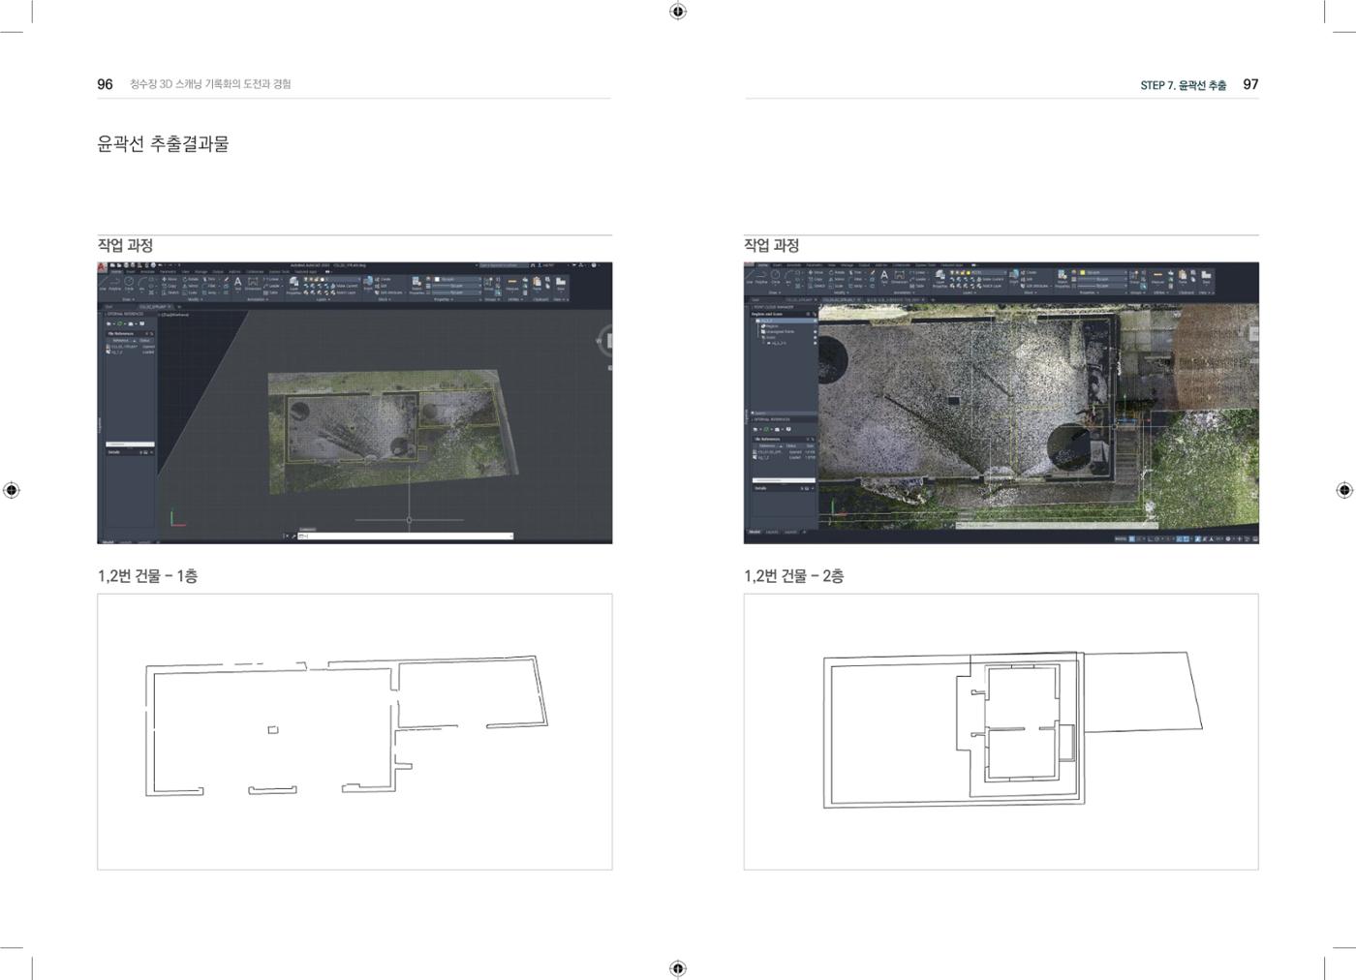Choose the Rotate tool in left AutoCAD ribbon
The height and width of the screenshot is (980, 1356).
(x=191, y=279)
